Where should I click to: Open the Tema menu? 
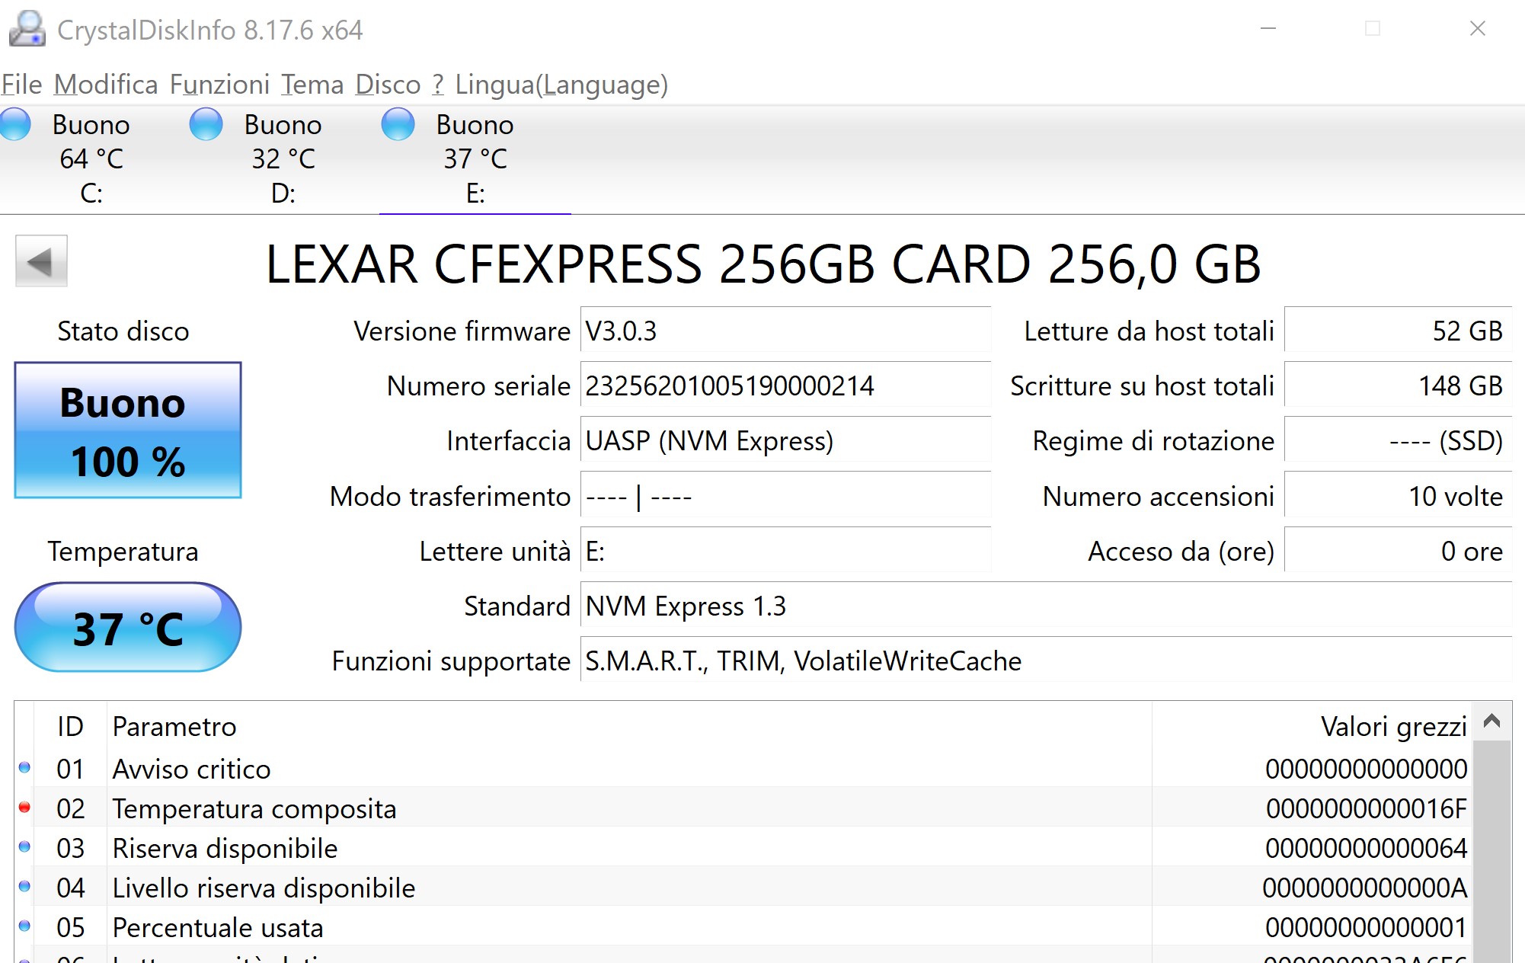(x=312, y=85)
